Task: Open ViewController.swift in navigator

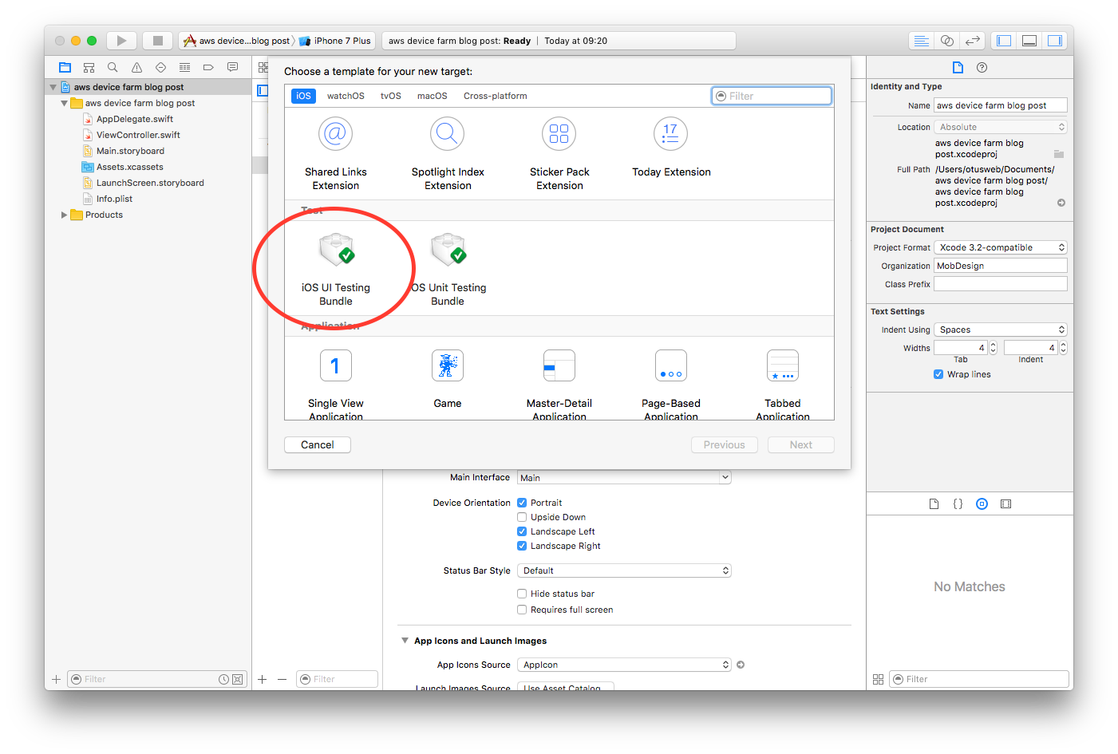Action: (138, 135)
